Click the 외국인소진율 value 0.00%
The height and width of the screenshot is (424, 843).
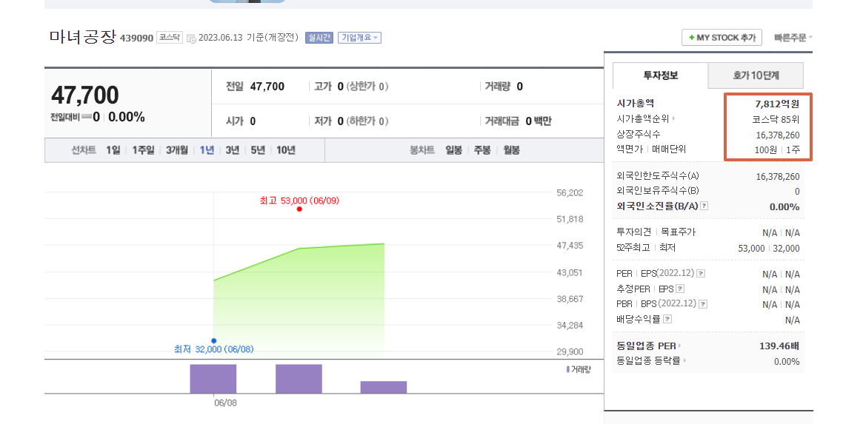point(784,206)
